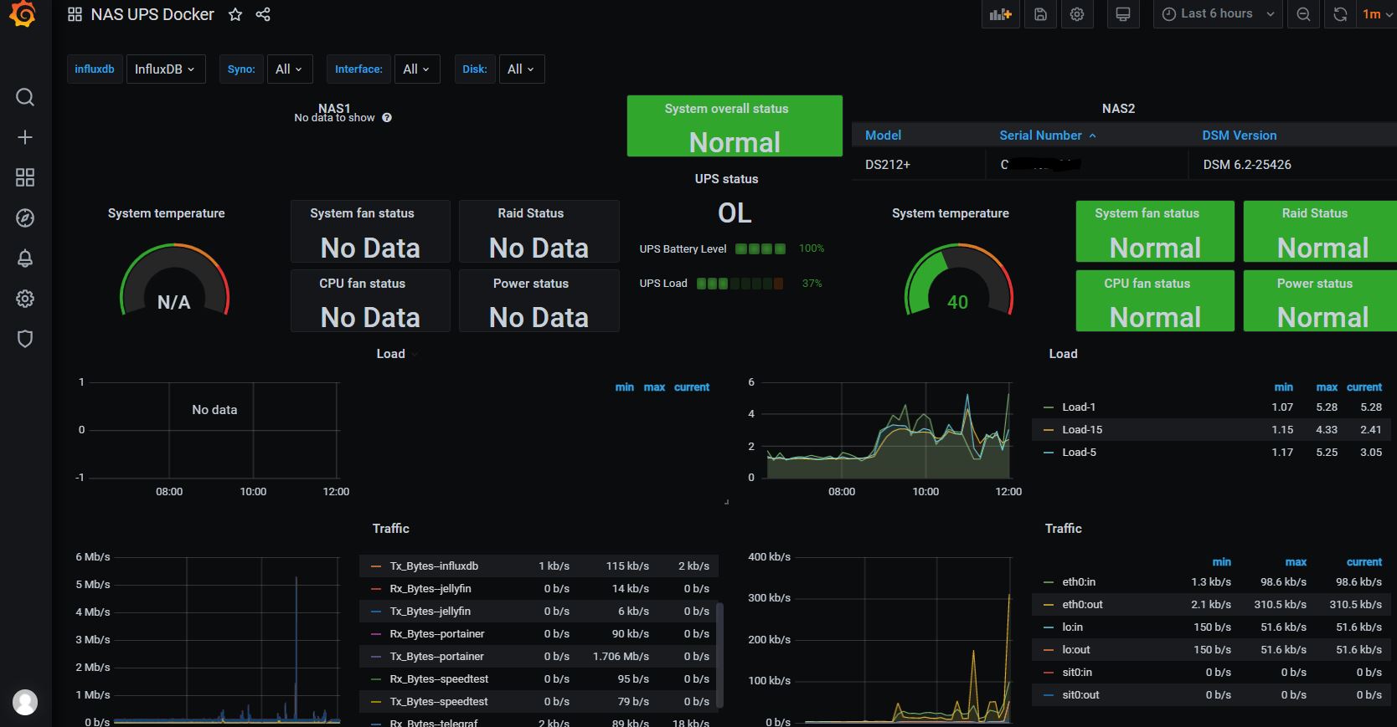Sort NAS2 table by DSM Version column
This screenshot has width=1397, height=727.
click(x=1240, y=136)
